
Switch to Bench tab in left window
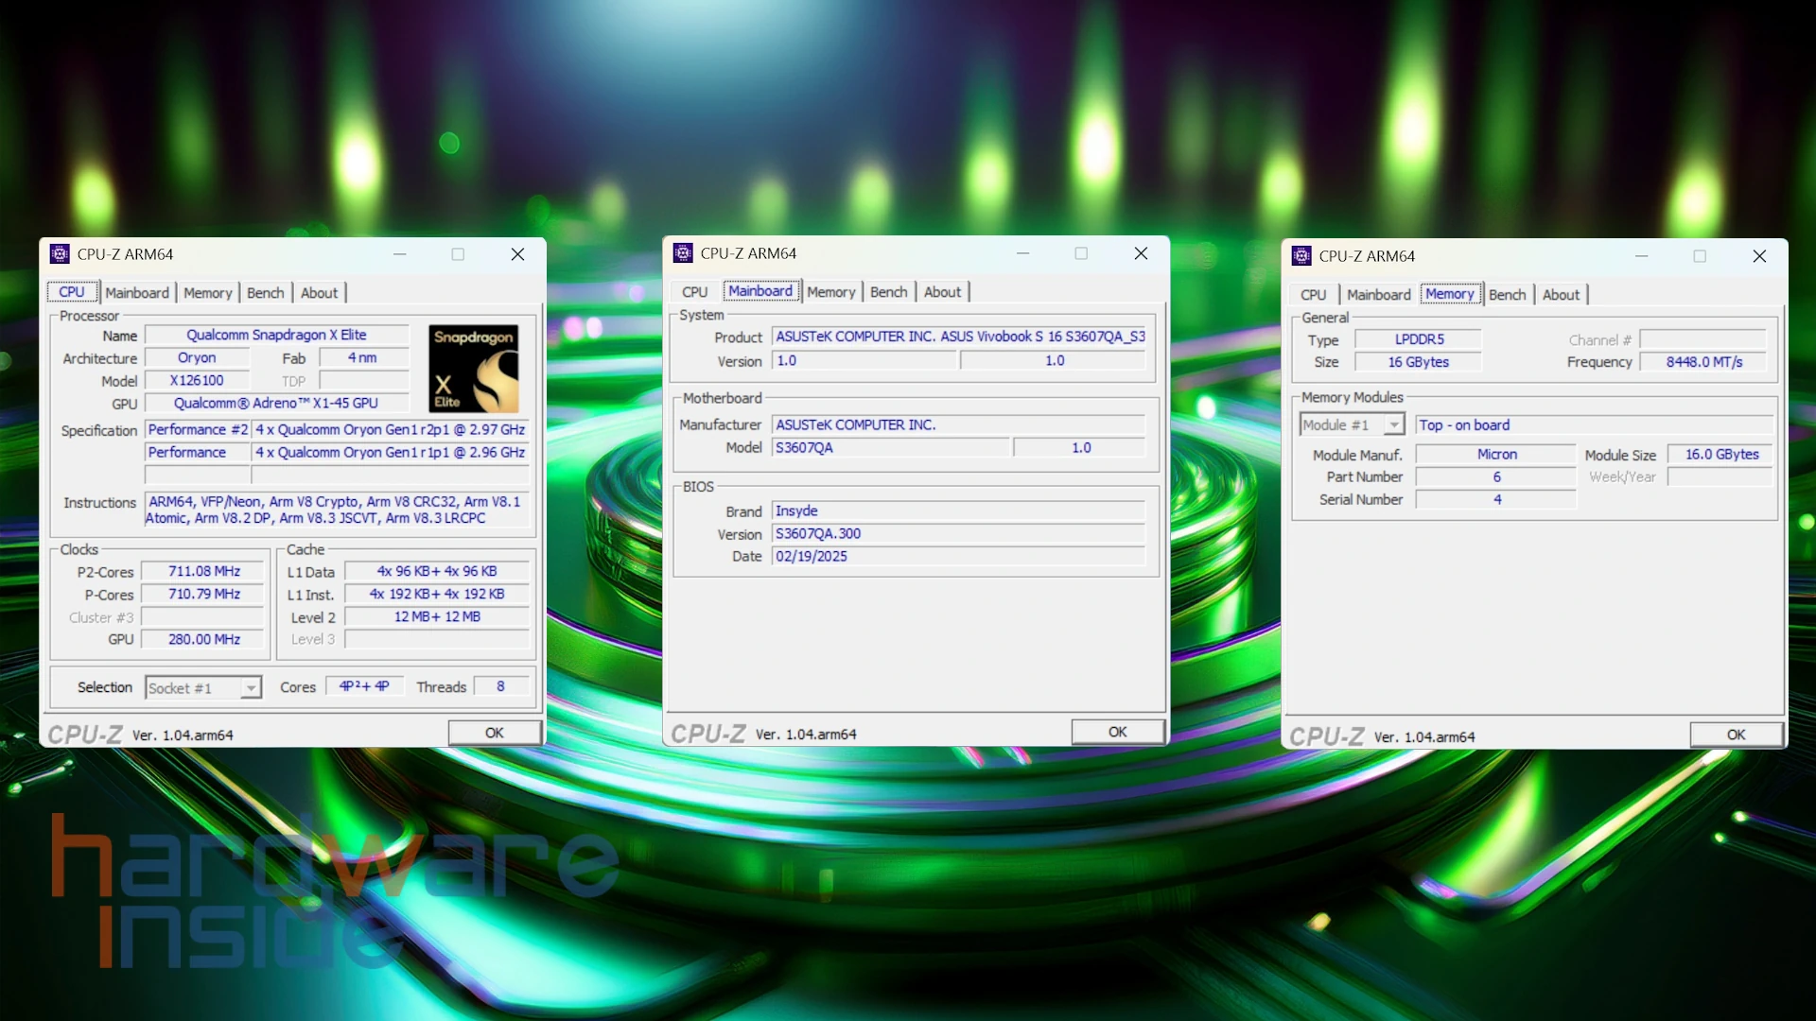click(265, 293)
